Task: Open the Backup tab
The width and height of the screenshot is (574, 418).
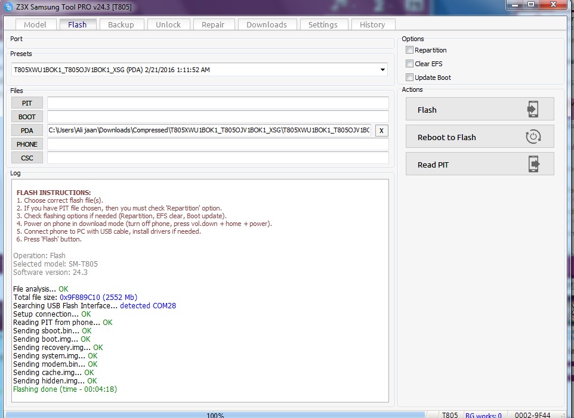Action: tap(121, 24)
